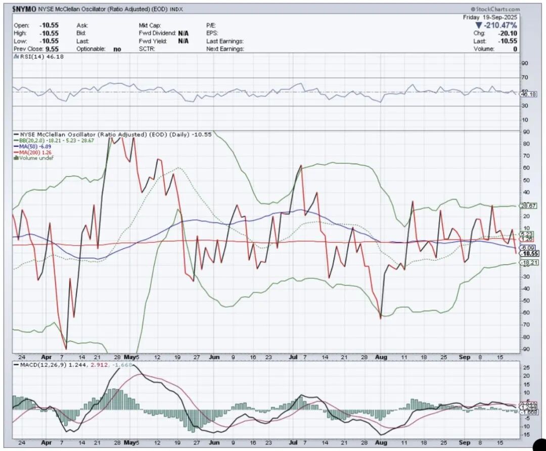Click the Open label in quote header
The height and width of the screenshot is (451, 546).
click(x=22, y=25)
